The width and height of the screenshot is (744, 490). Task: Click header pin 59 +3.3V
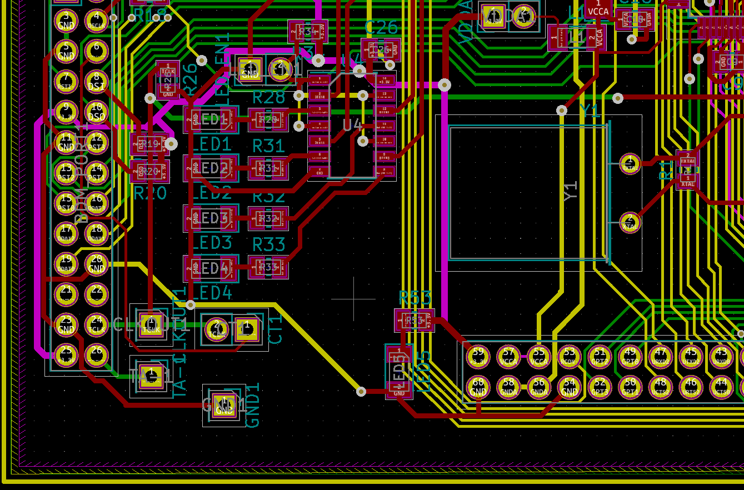pos(478,356)
